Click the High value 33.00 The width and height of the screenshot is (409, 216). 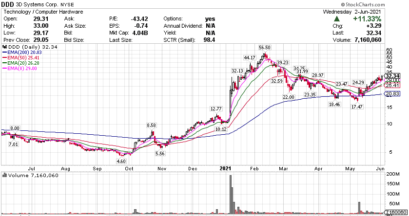(x=40, y=26)
